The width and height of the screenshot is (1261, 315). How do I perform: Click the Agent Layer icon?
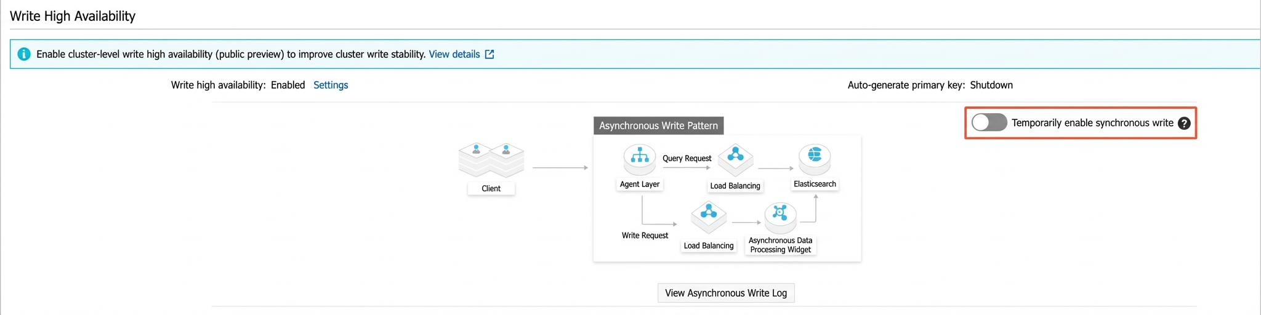pyautogui.click(x=640, y=159)
